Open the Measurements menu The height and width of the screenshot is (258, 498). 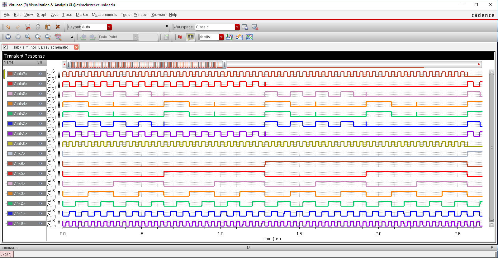pos(104,15)
